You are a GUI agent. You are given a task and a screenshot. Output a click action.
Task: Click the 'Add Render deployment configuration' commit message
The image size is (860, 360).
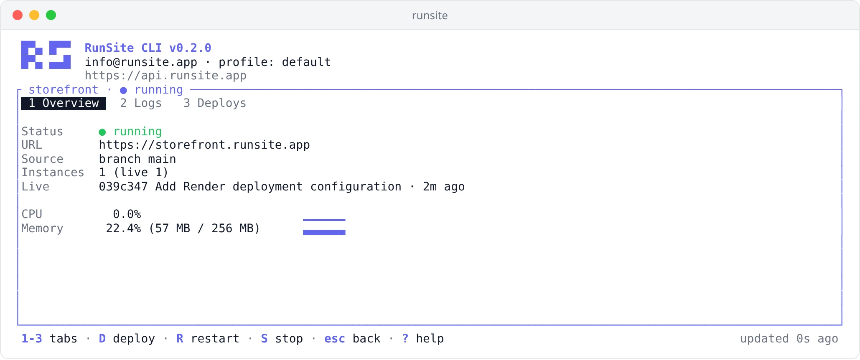point(278,187)
